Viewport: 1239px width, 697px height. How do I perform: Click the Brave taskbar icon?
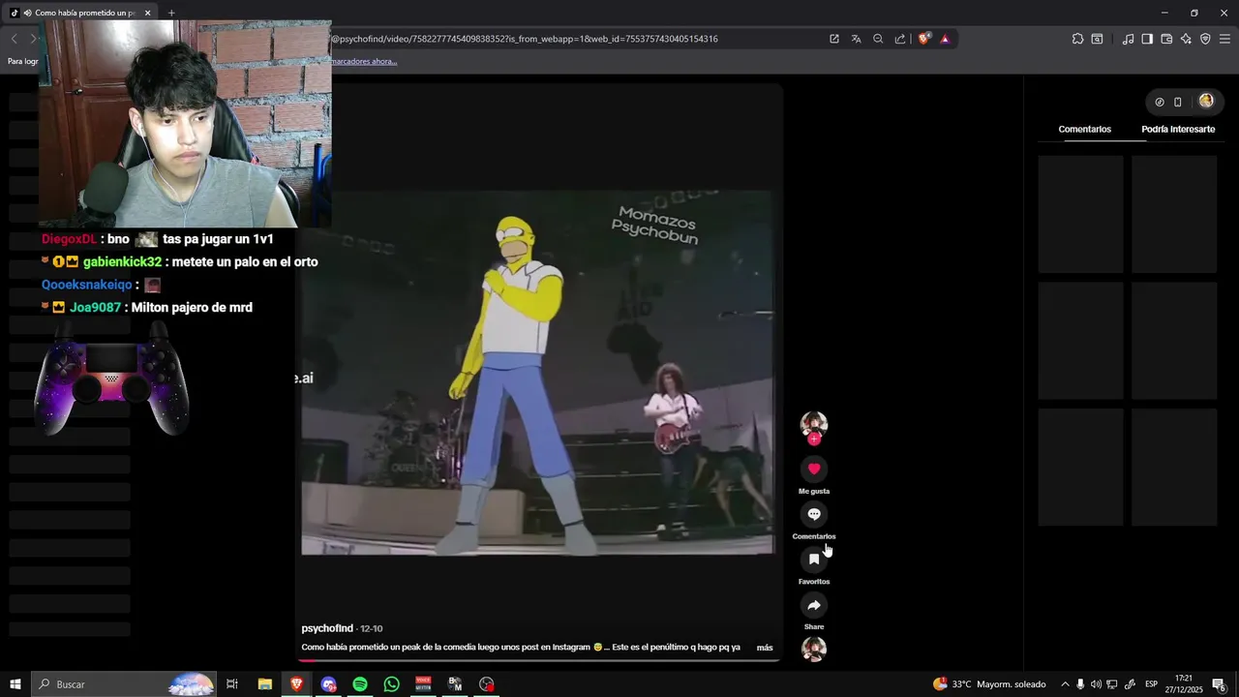pyautogui.click(x=296, y=684)
